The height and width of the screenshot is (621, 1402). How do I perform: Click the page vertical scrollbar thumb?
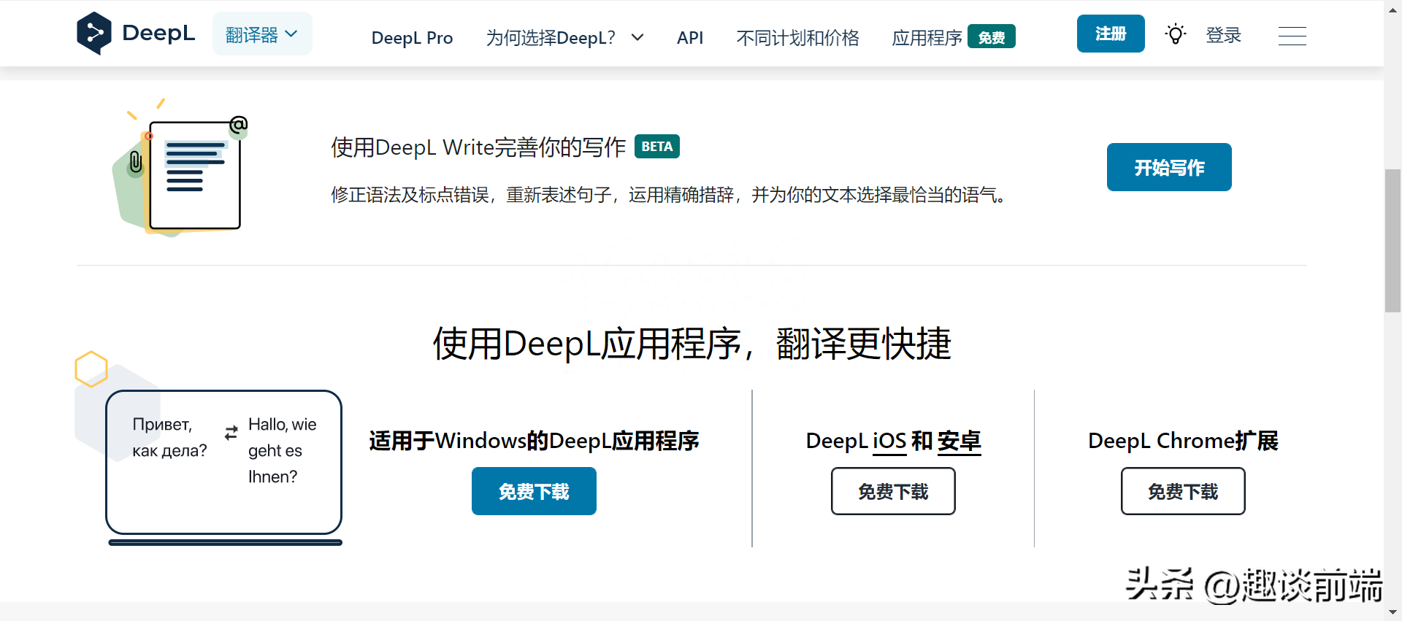[1393, 241]
